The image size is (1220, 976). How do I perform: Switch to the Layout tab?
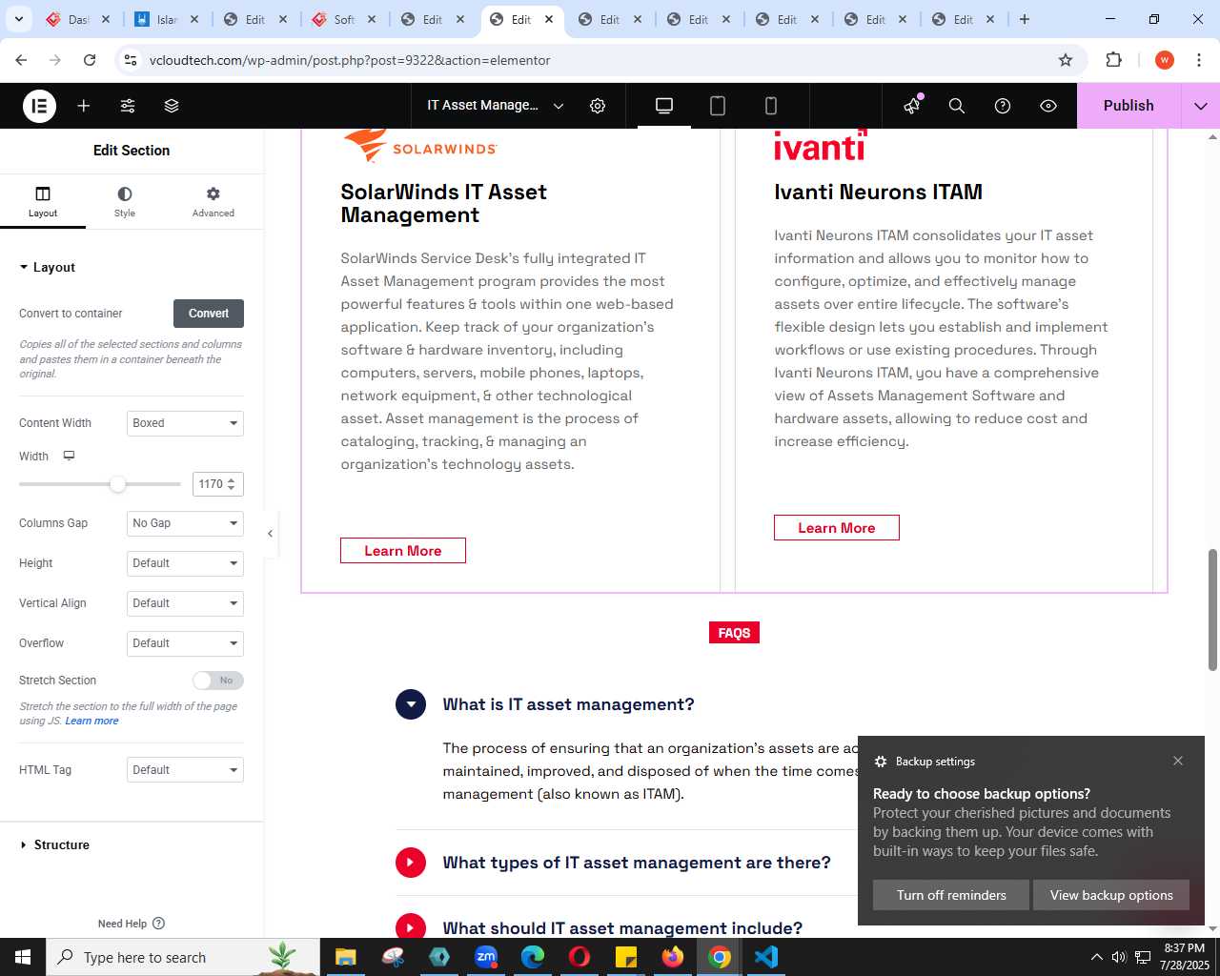pos(43,201)
